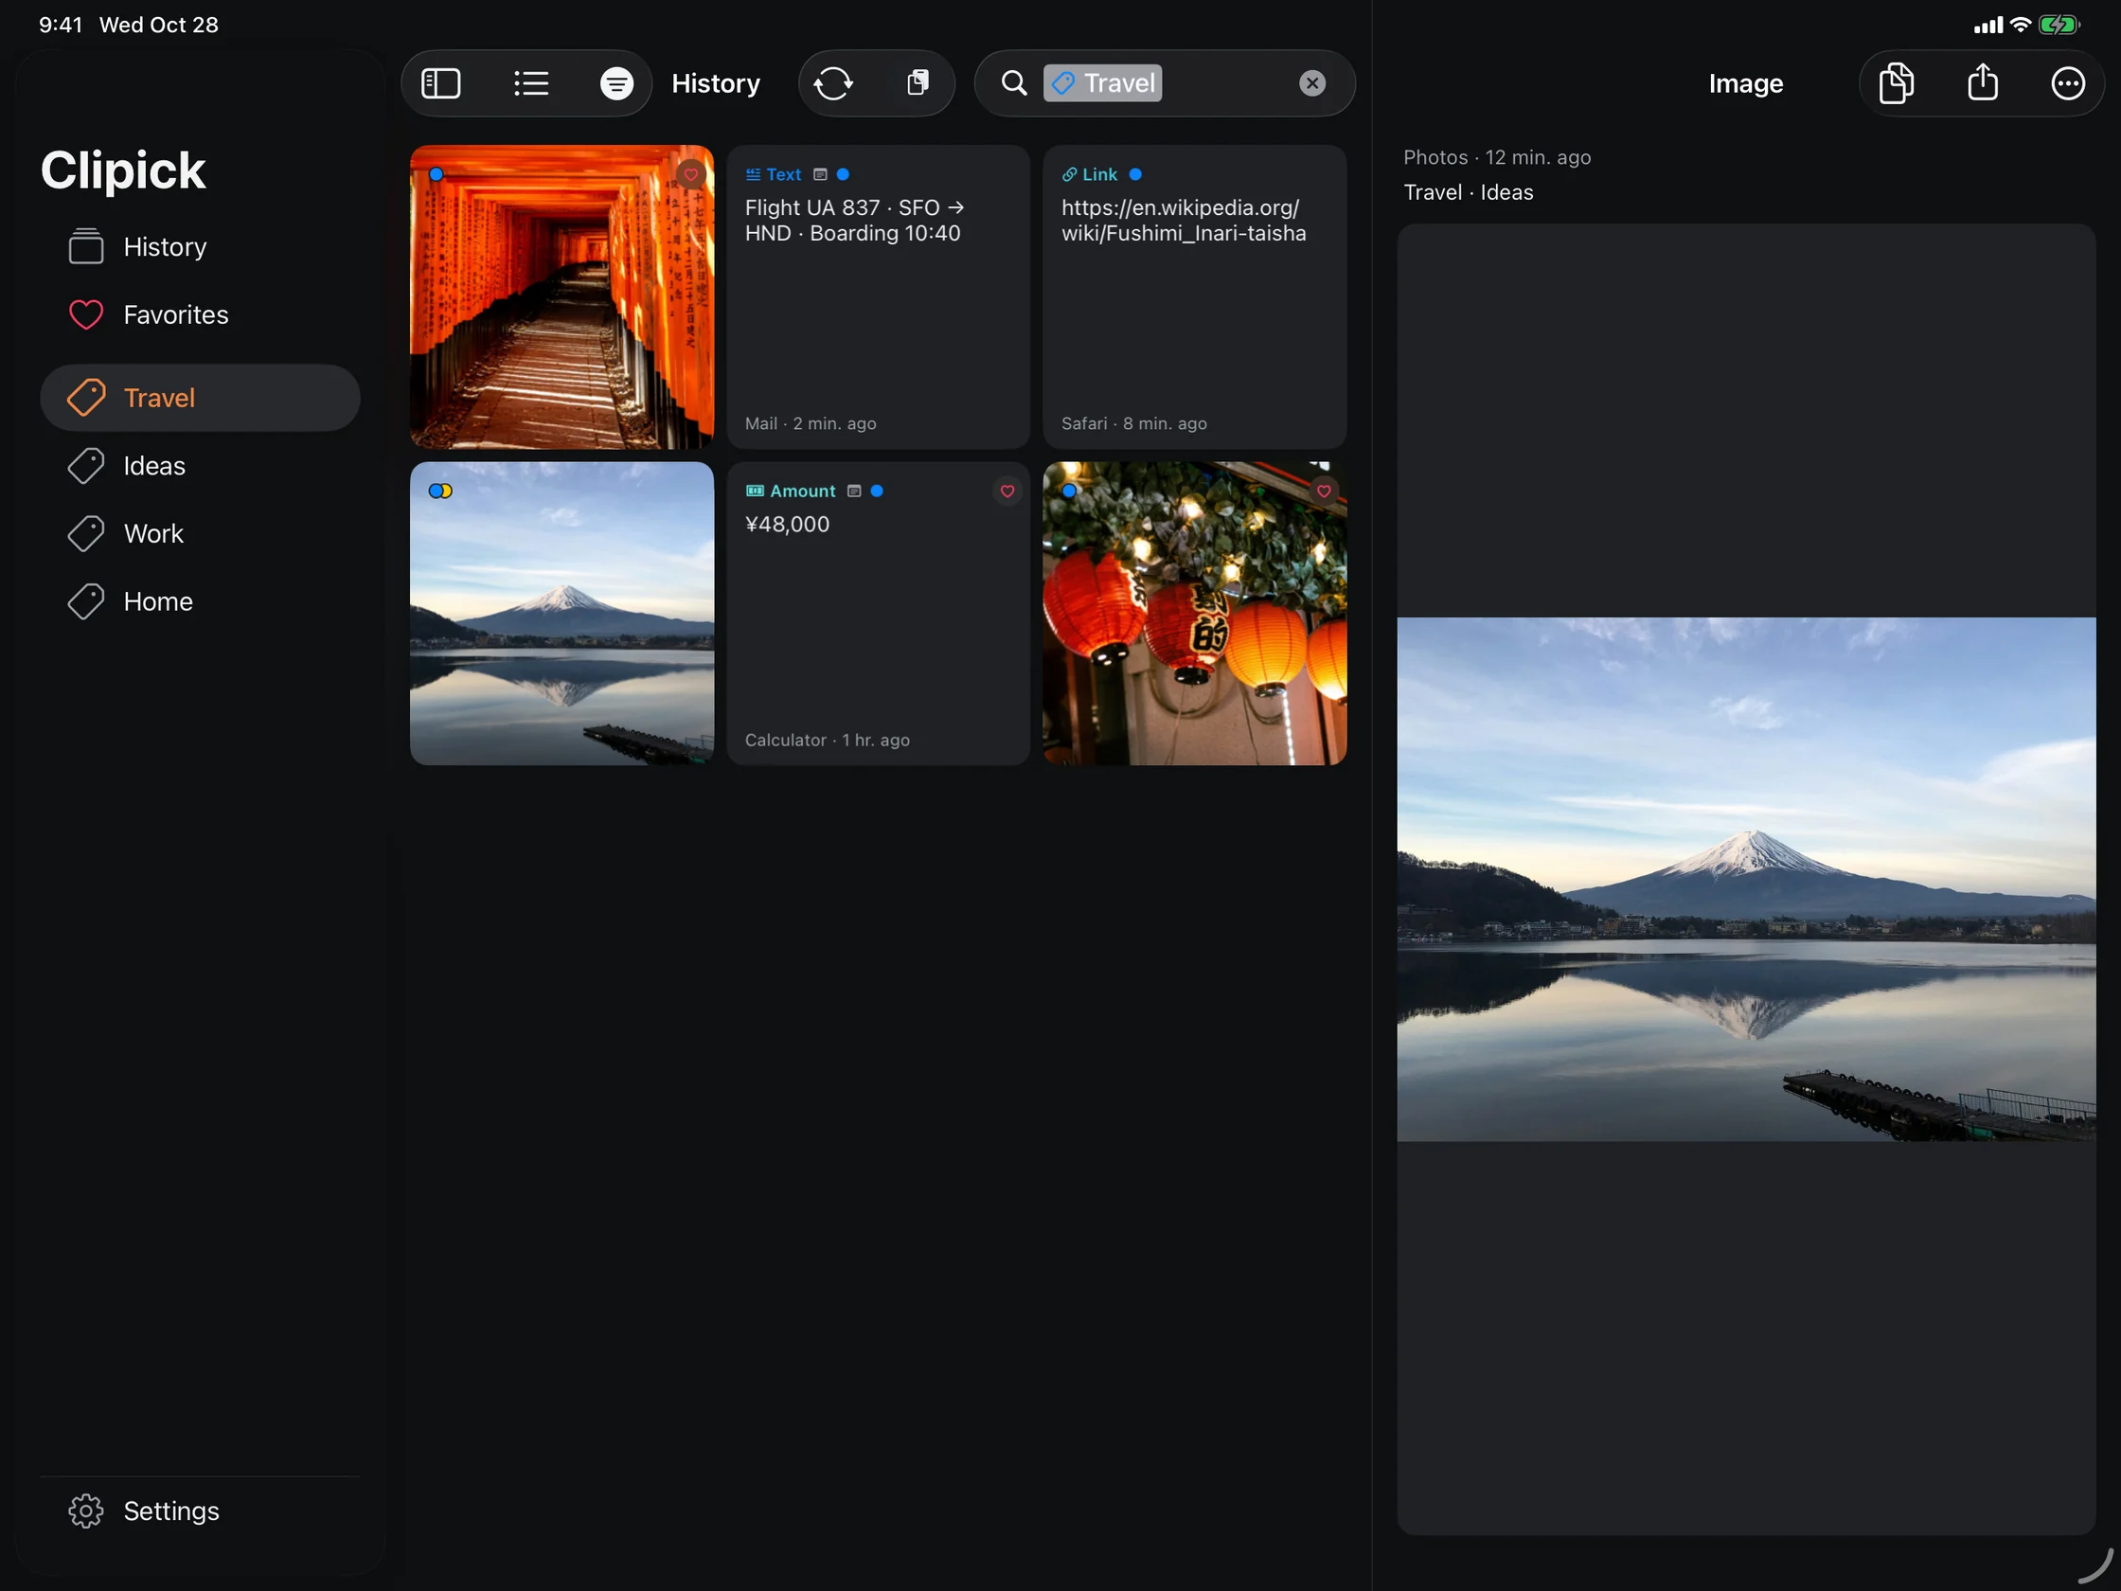Click the Link type label icon
Screen dimensions: 2121x1591
(x=1069, y=174)
